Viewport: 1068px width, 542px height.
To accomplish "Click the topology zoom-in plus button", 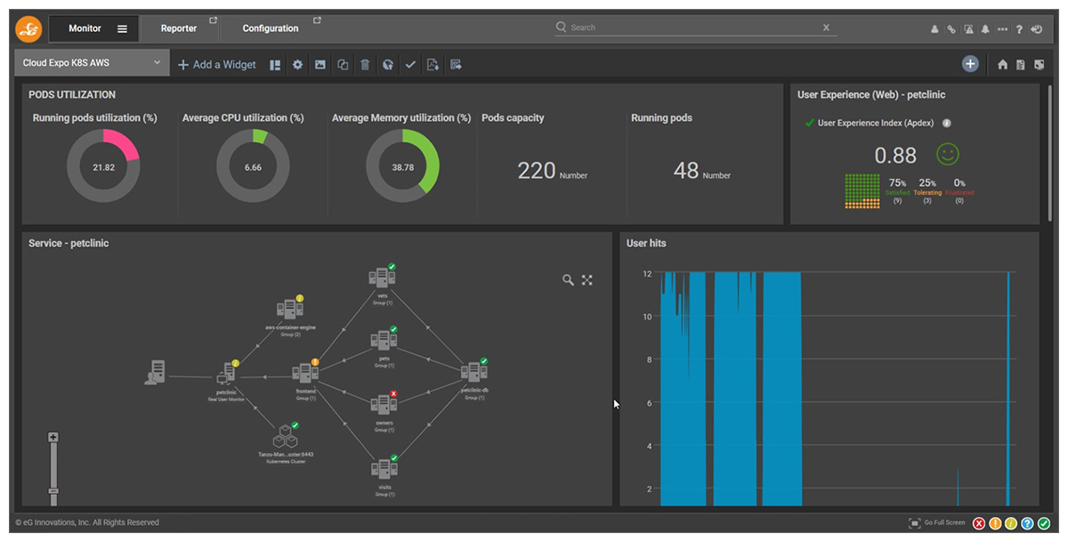I will coord(53,437).
